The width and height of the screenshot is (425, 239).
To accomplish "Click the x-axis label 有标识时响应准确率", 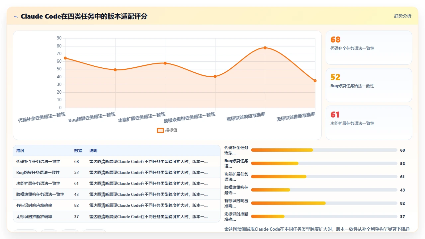I will point(246,117).
